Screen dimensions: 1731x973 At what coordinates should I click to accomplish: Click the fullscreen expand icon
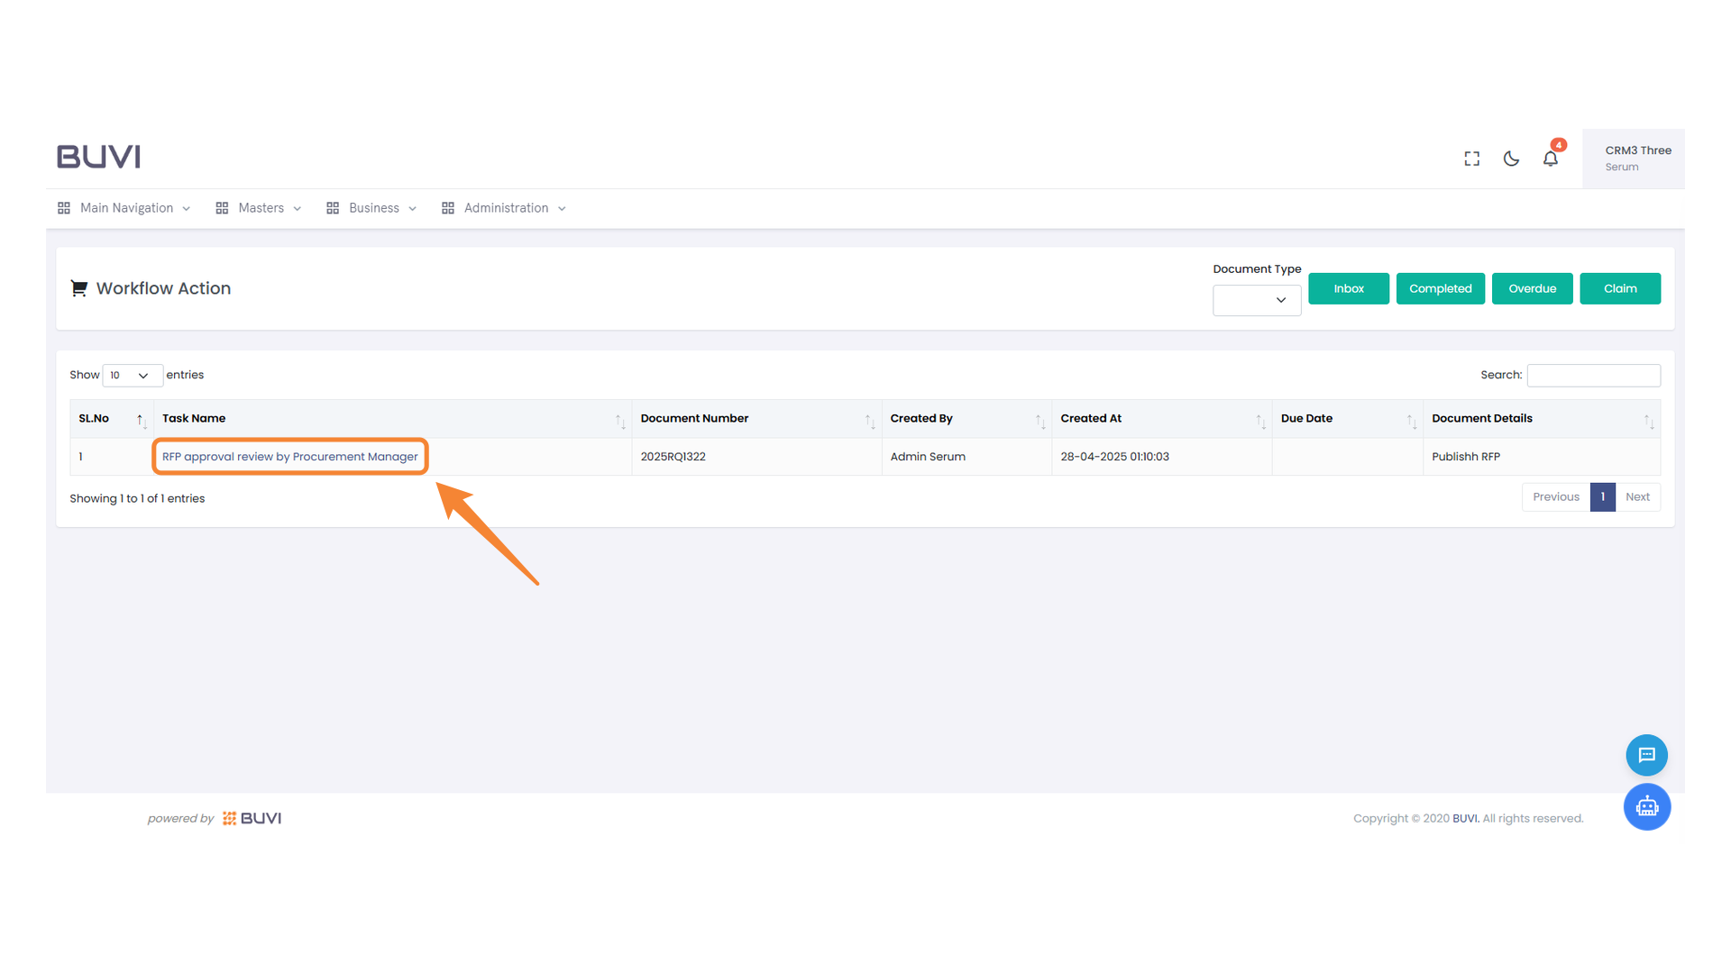(1471, 159)
